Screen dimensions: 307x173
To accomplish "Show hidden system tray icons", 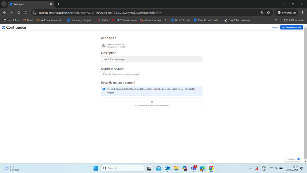I will pos(250,168).
